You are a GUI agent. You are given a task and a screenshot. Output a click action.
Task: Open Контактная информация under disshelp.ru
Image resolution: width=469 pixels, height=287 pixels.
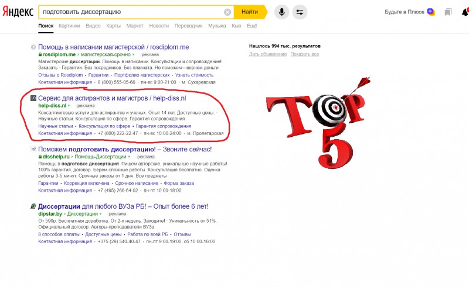[65, 191]
